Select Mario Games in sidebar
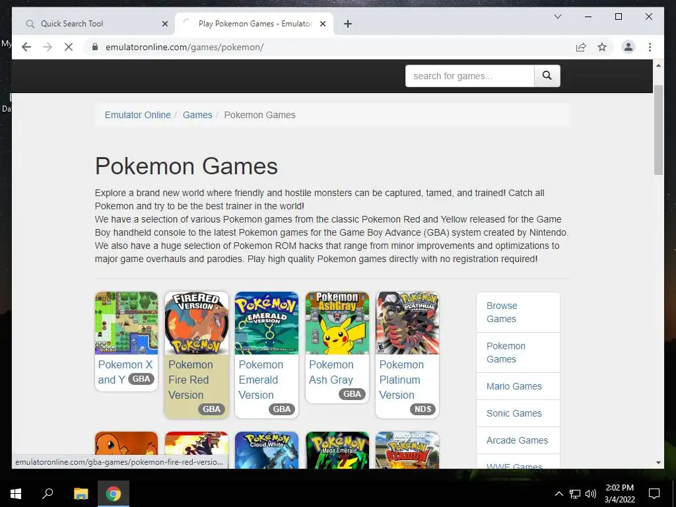This screenshot has width=676, height=507. coord(518,386)
